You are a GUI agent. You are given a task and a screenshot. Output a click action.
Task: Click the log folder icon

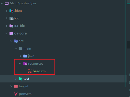11,18
